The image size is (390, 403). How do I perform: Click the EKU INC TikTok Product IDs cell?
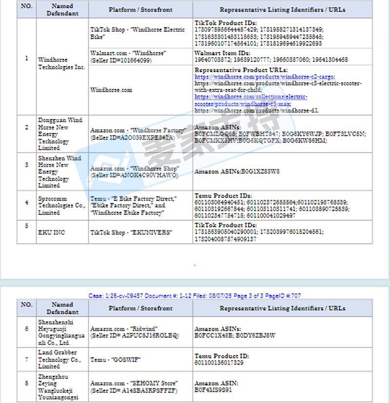point(282,232)
